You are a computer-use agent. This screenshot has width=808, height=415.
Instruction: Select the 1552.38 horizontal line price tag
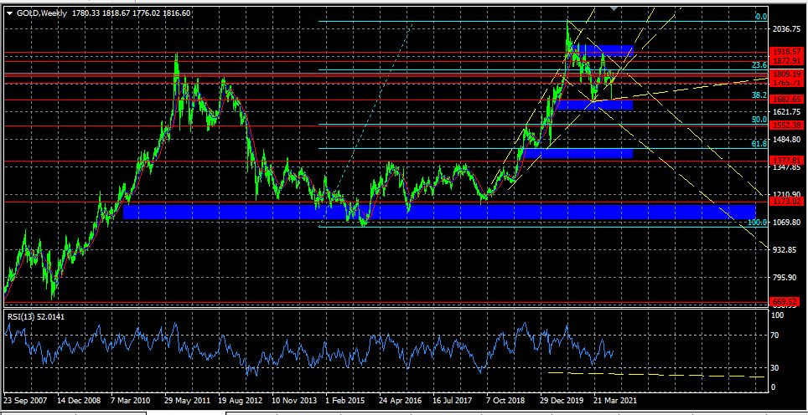point(787,126)
